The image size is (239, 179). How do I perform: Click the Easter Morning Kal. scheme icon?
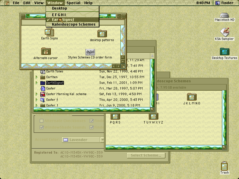pos(42,94)
